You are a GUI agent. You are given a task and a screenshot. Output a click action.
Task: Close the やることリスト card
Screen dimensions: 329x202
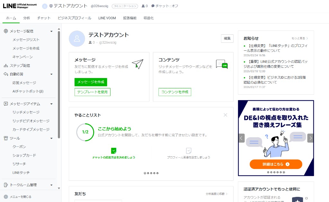[226, 115]
